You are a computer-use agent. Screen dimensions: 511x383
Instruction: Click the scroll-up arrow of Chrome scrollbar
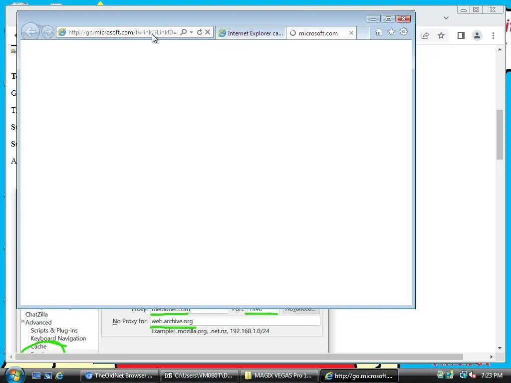click(x=500, y=49)
